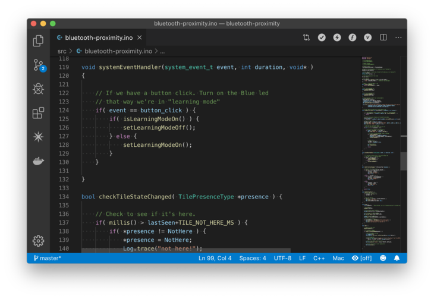Viewport: 434px width, 299px height.
Task: Split the editor to the right
Action: coord(383,37)
